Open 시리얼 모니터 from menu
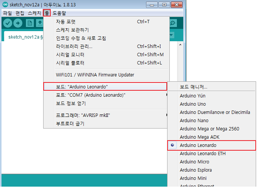 point(106,55)
